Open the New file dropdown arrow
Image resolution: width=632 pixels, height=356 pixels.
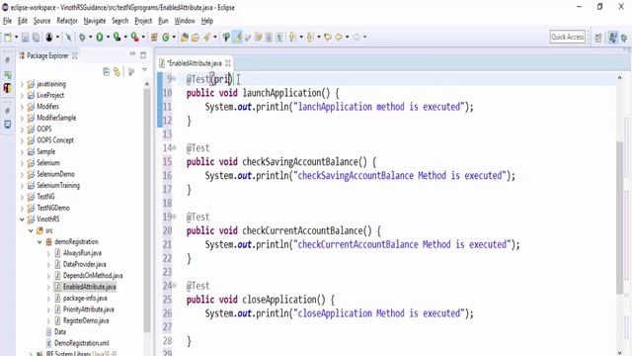[16, 38]
